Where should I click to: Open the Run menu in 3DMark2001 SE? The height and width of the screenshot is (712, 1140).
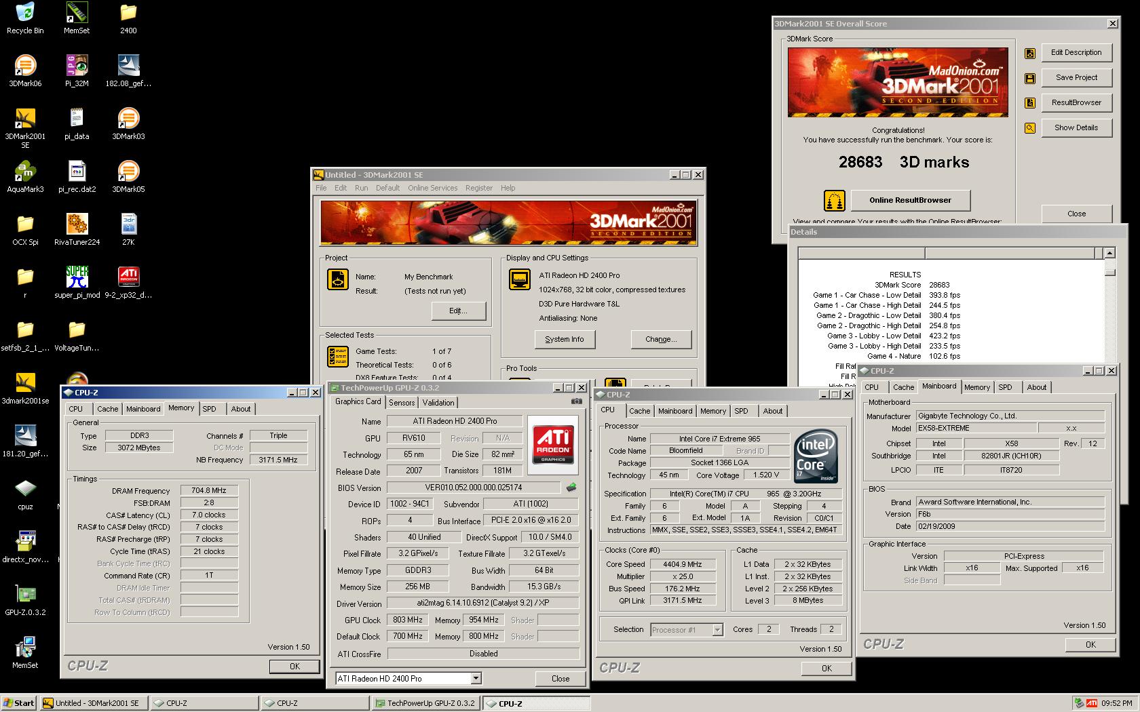(361, 188)
